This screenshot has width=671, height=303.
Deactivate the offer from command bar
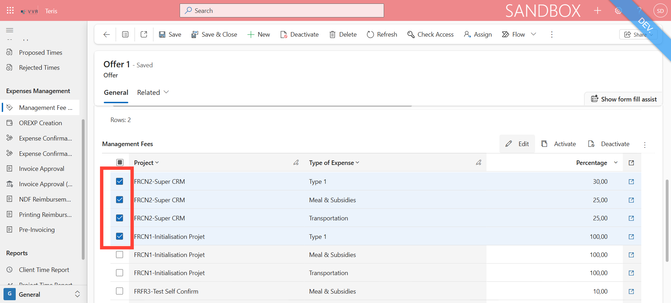point(300,35)
